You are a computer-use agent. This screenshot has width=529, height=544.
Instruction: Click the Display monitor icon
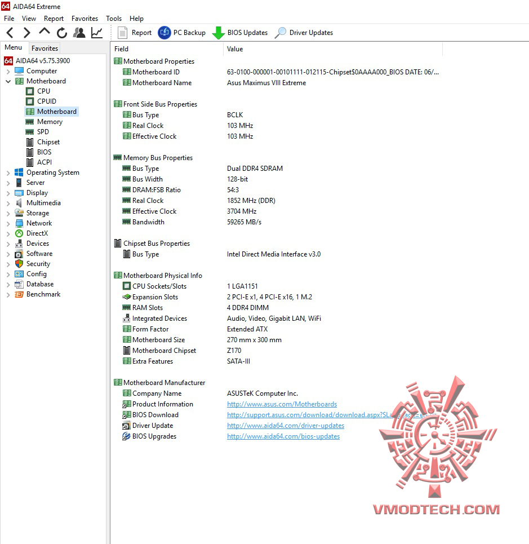pos(19,193)
